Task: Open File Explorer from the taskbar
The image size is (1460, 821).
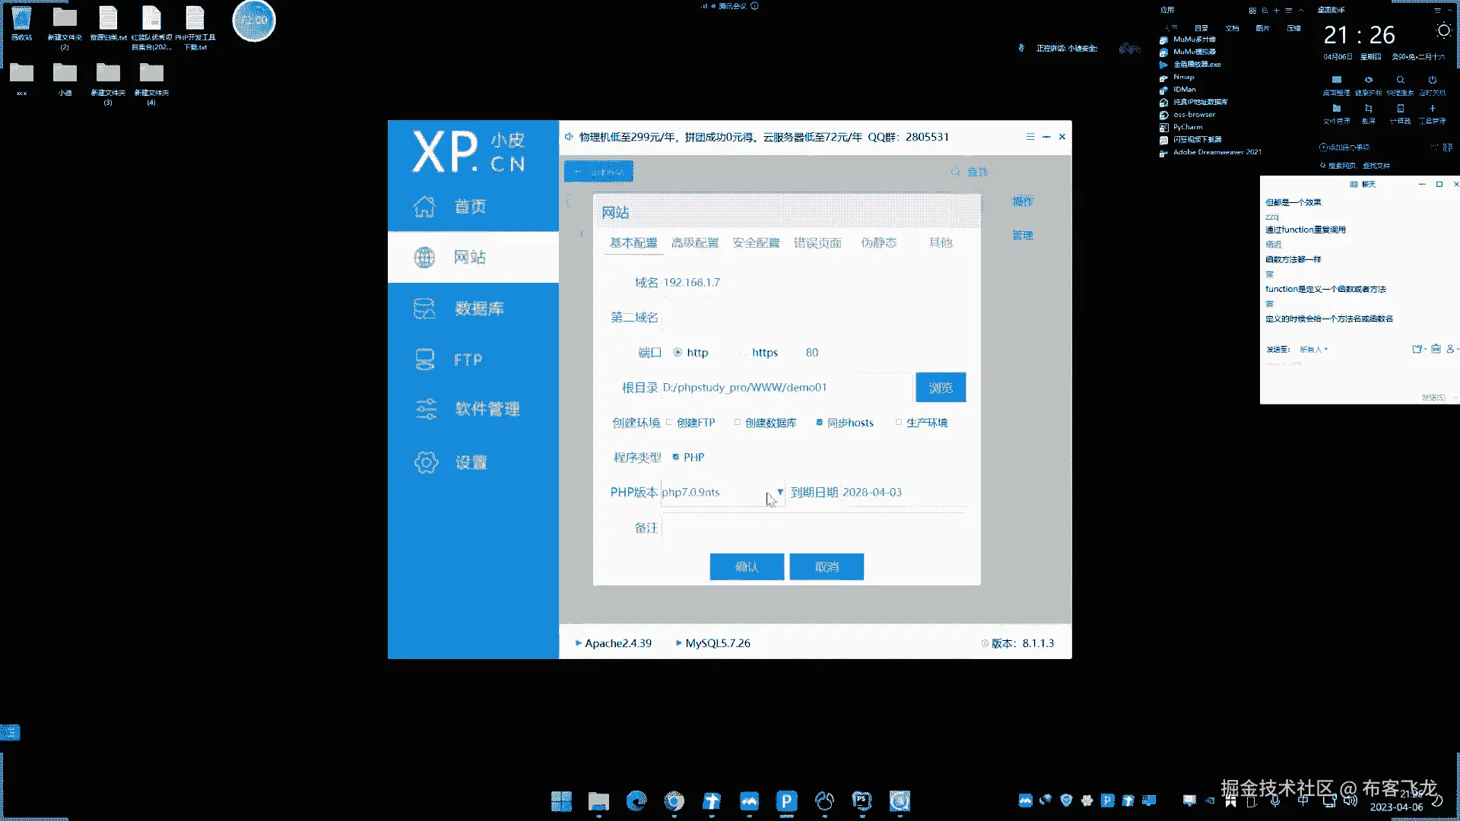Action: tap(598, 800)
